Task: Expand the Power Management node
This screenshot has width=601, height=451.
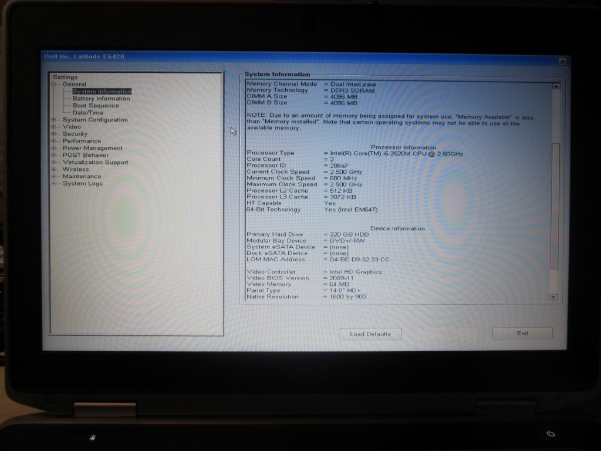Action: pos(54,148)
